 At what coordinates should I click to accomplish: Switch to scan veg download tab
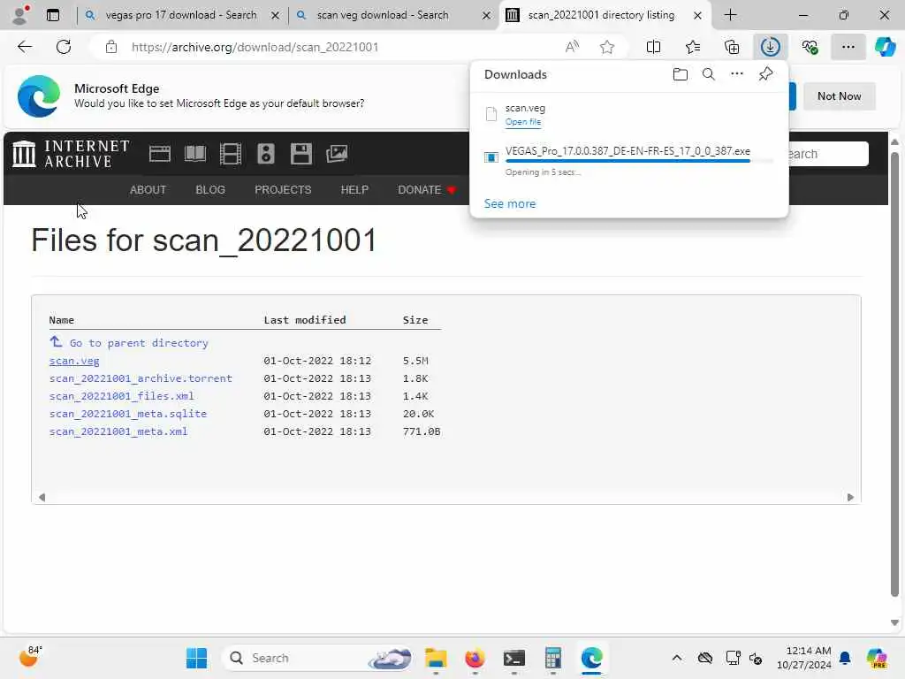[382, 15]
